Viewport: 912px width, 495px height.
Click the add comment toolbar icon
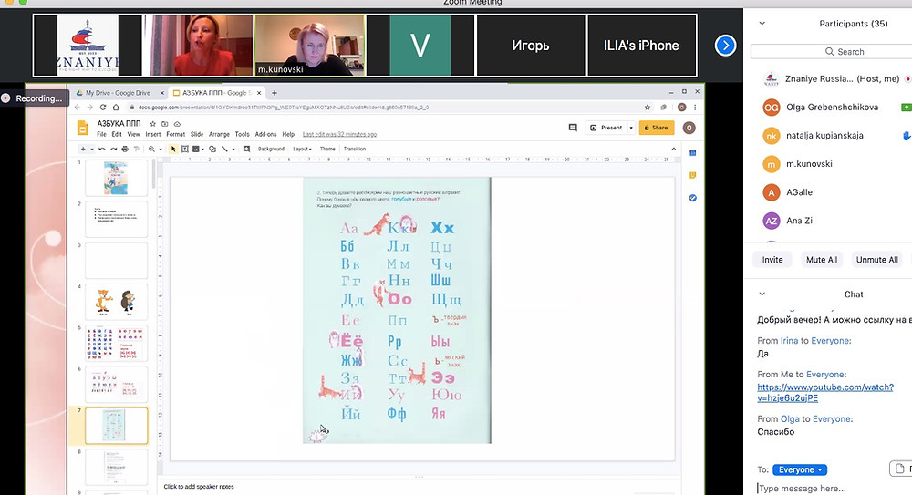point(246,149)
